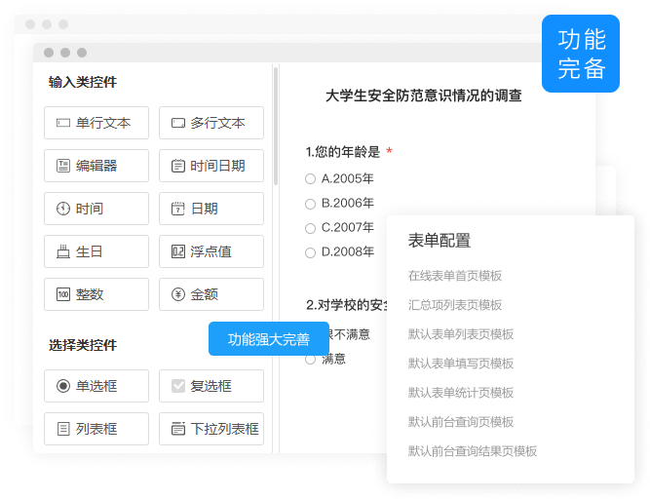Add the 复选框 checkbox control
Image resolution: width=650 pixels, height=499 pixels.
pos(211,386)
